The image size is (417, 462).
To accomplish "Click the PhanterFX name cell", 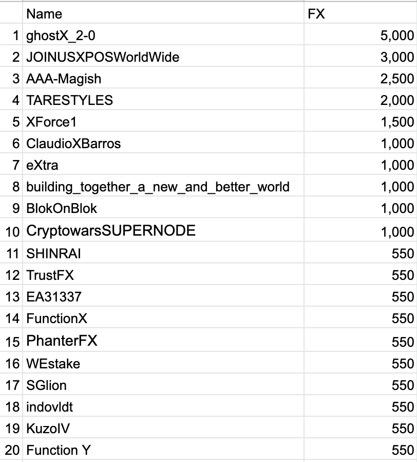I will tap(163, 340).
